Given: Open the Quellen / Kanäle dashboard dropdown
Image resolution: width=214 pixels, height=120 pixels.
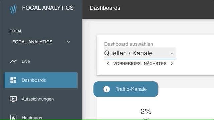Looking at the screenshot, I should point(140,53).
